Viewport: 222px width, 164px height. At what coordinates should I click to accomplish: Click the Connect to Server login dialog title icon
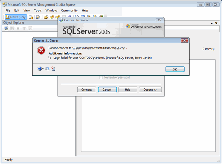click(61, 20)
